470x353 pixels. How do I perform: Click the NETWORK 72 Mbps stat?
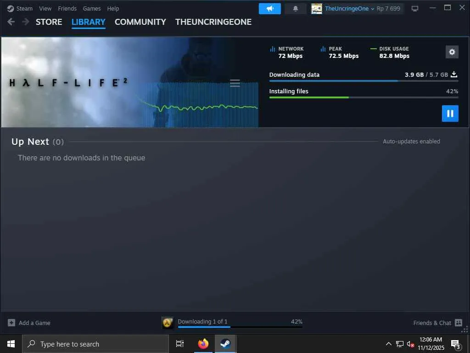[287, 52]
